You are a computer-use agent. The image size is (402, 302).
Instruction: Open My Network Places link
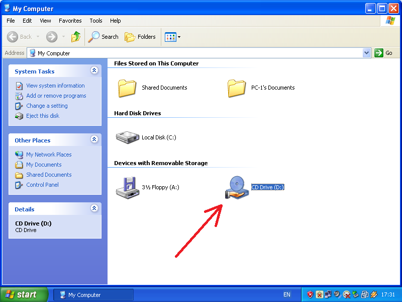49,155
